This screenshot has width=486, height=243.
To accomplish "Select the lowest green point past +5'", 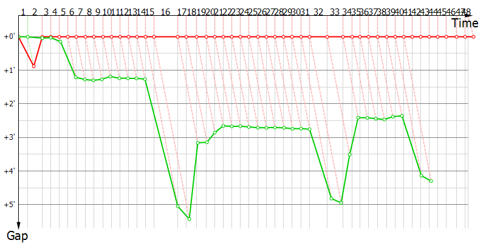I will tap(190, 219).
